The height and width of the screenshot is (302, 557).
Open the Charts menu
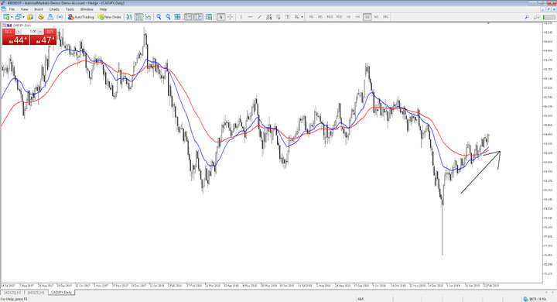pyautogui.click(x=54, y=9)
